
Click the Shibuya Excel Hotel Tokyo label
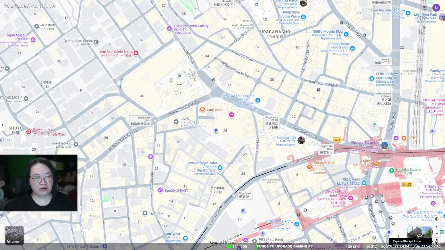(337, 193)
